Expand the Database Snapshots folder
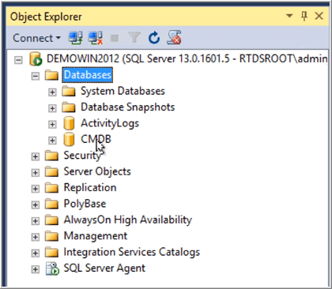Viewport: 332px width, 289px height. pos(52,108)
